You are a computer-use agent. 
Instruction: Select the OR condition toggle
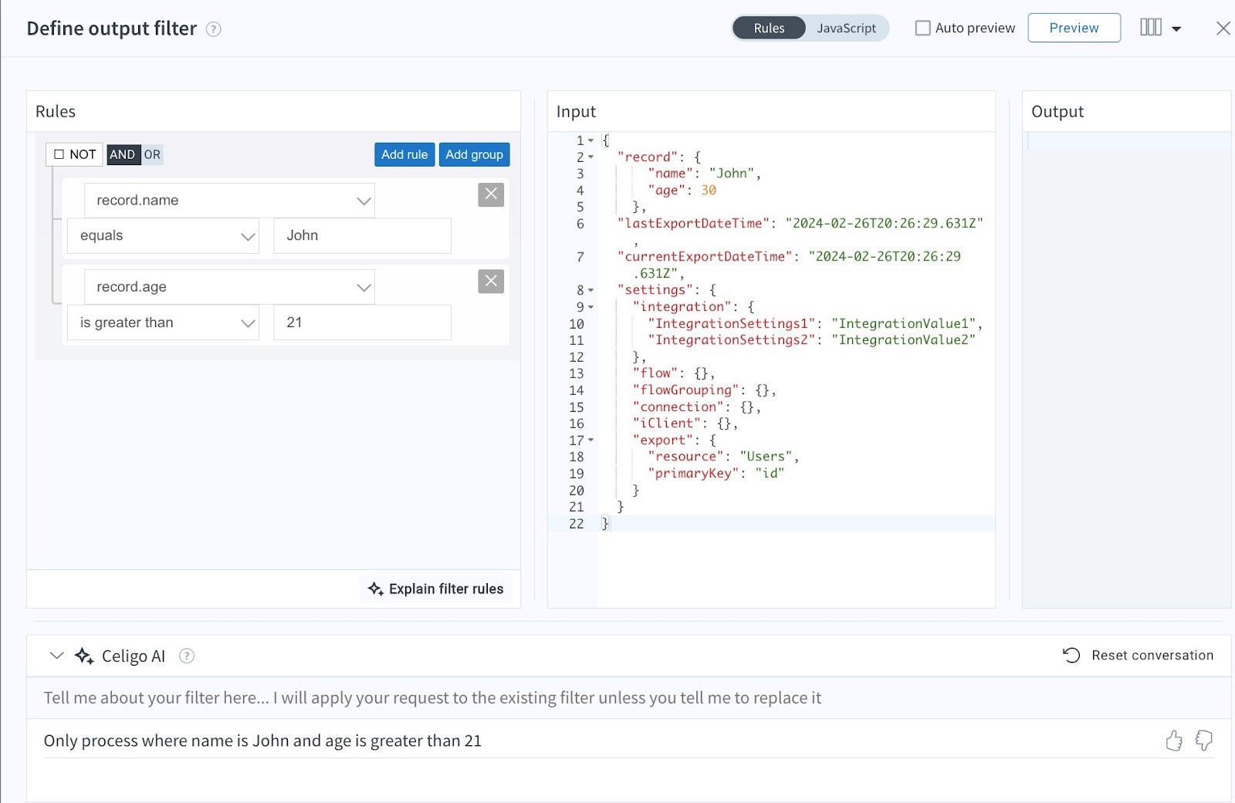[152, 154]
